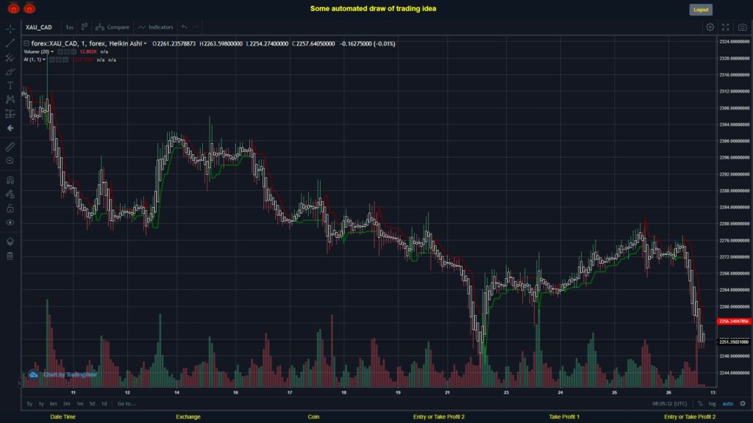
Task: Click the 2251.35 crosshair price label
Action: click(x=734, y=342)
